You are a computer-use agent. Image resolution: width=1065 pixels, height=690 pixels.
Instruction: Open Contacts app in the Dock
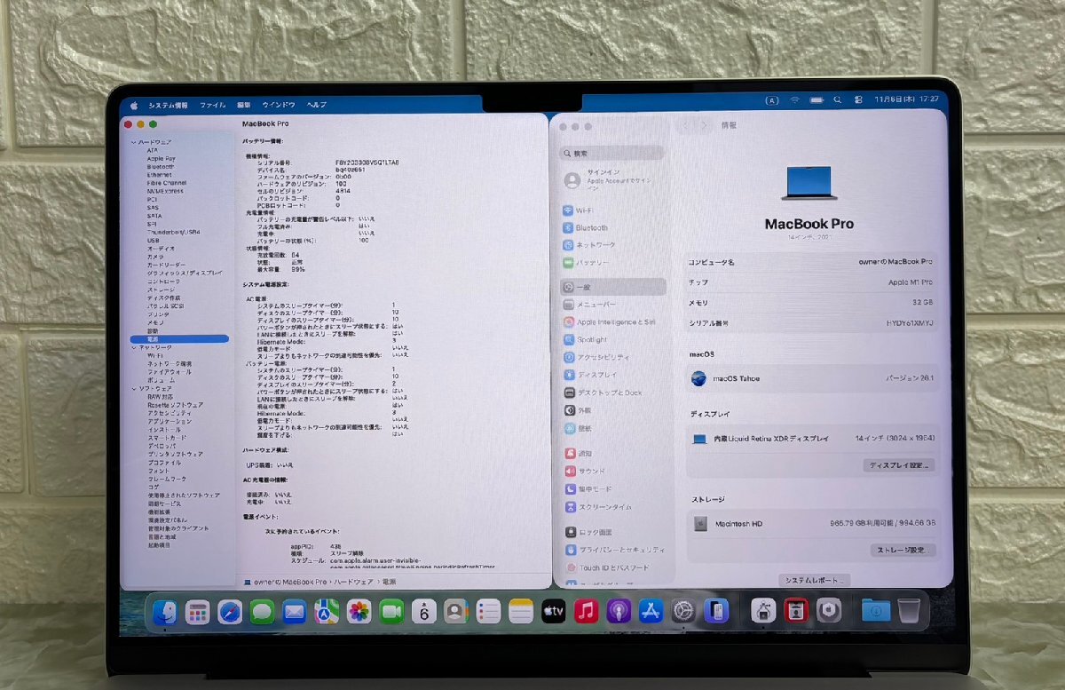[456, 611]
